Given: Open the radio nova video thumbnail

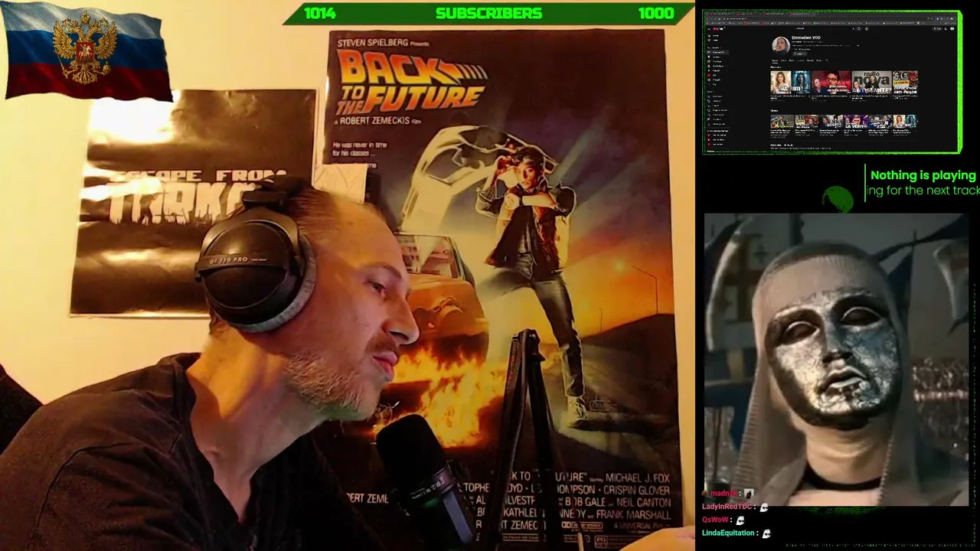Looking at the screenshot, I should pos(872,82).
